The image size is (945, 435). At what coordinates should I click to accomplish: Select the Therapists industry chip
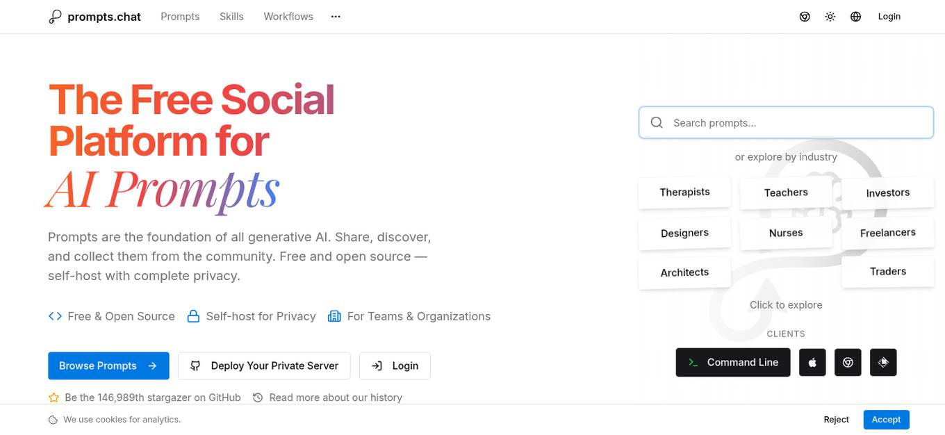pyautogui.click(x=684, y=192)
